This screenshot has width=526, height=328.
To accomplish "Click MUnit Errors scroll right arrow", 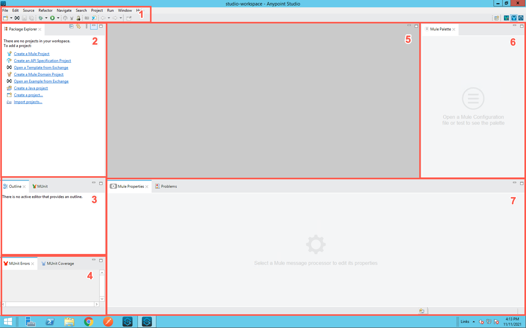I will pos(96,304).
